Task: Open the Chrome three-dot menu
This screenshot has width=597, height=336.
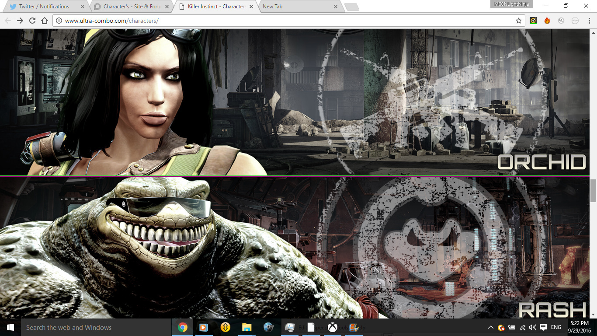Action: (588, 21)
